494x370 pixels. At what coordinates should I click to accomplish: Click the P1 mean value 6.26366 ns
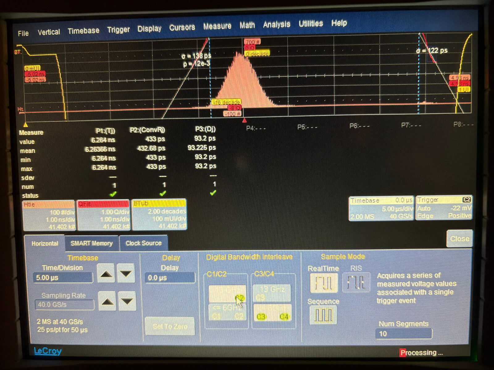(100, 149)
